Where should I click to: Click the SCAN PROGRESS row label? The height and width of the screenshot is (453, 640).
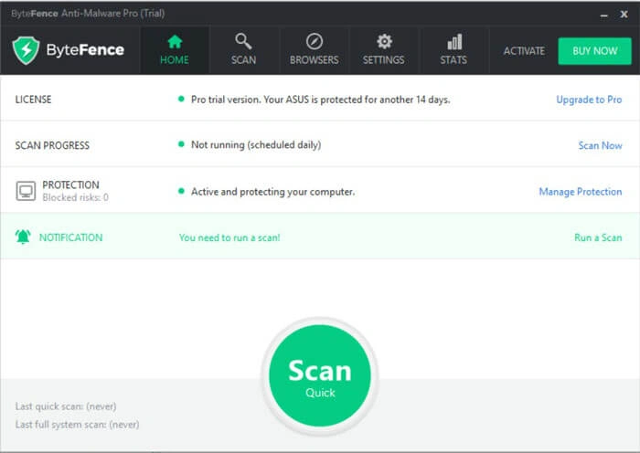point(52,145)
